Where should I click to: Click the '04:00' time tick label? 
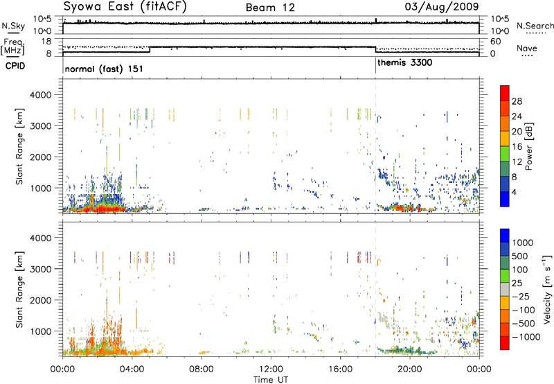[132, 369]
